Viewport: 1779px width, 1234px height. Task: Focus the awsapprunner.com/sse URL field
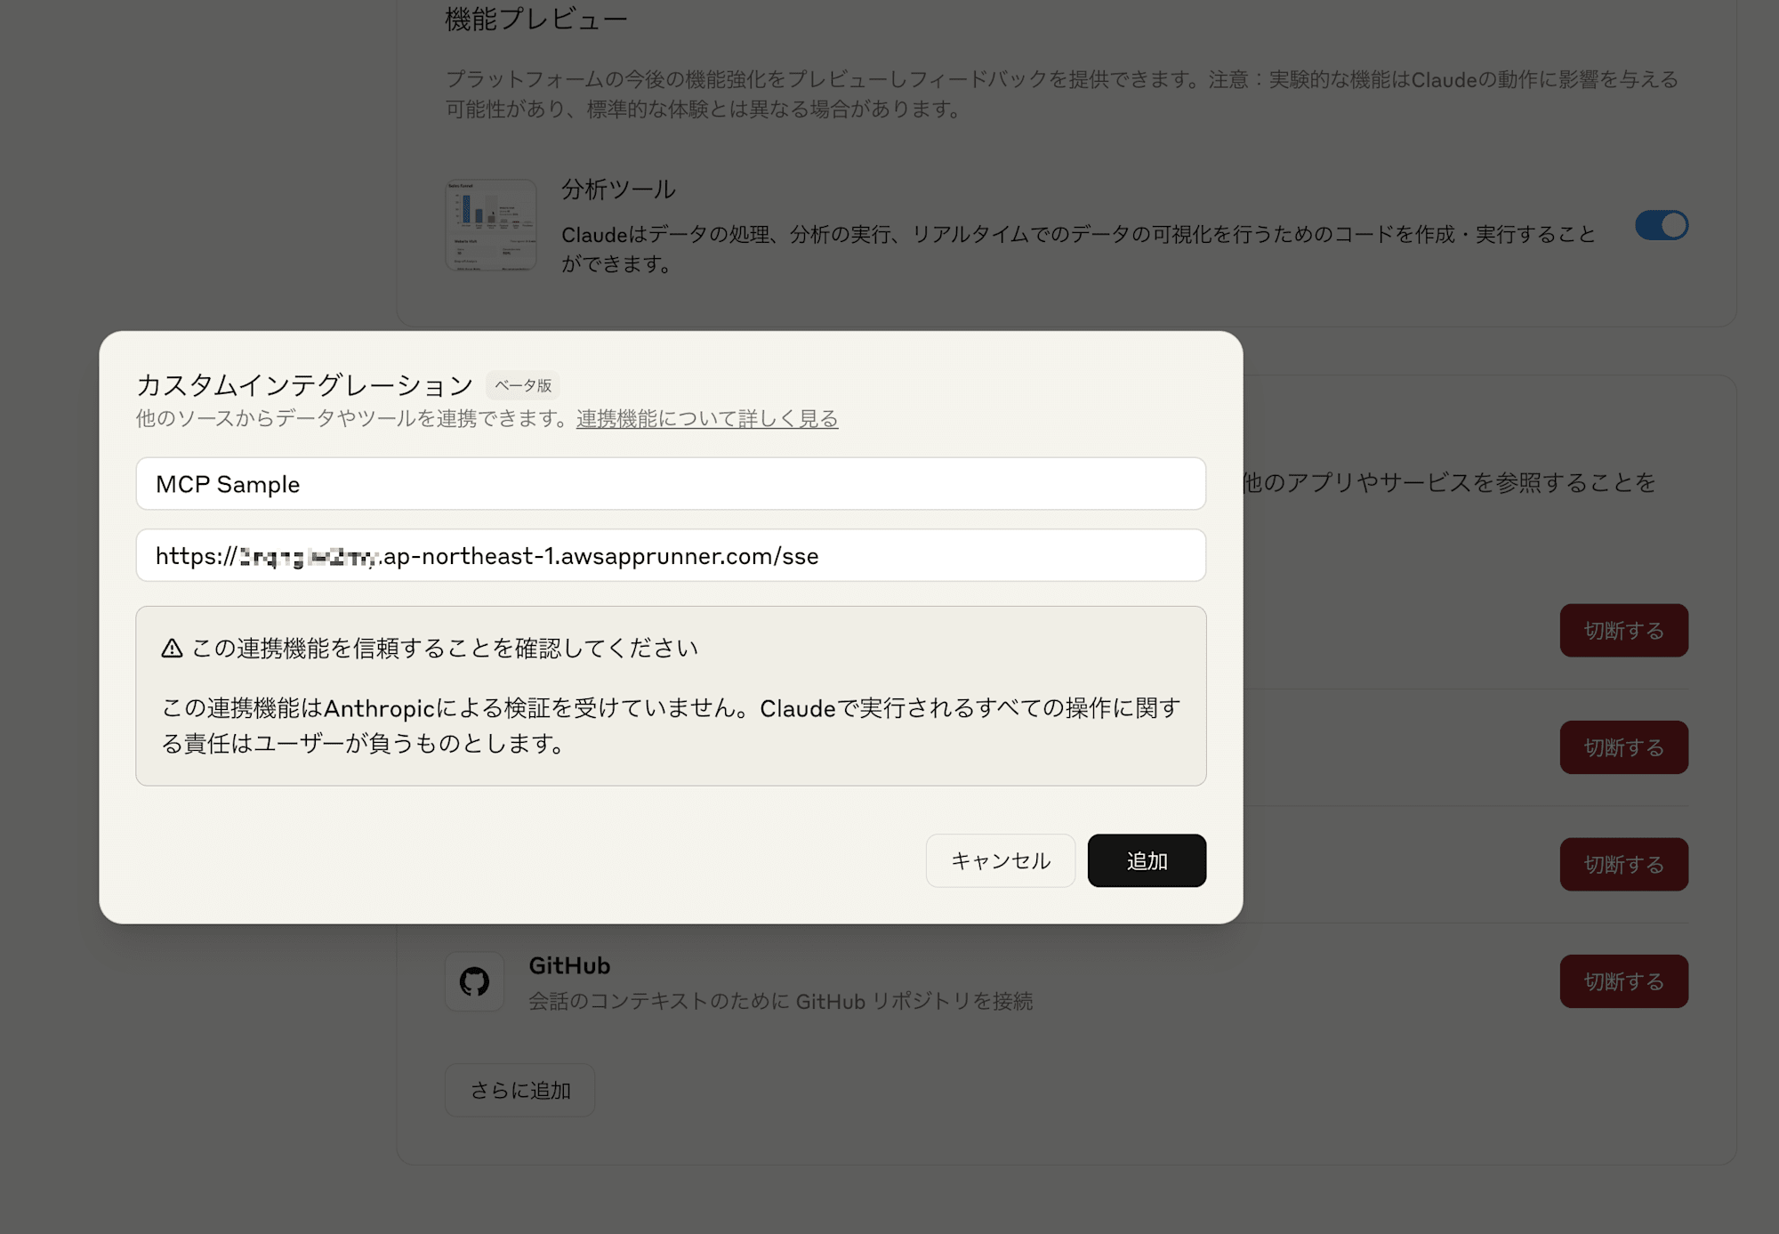pos(671,556)
